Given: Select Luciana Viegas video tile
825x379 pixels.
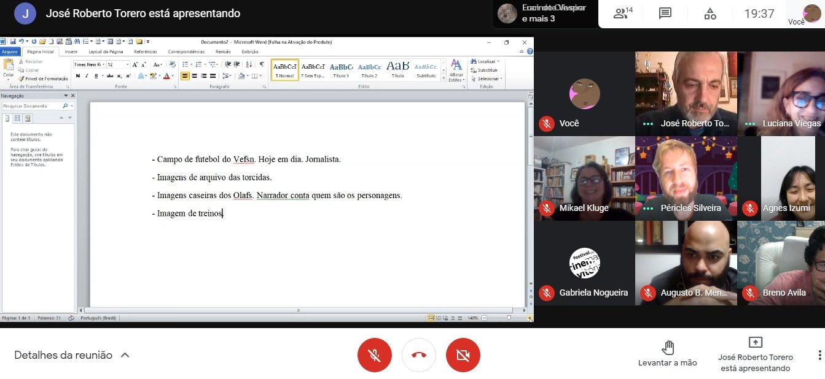Looking at the screenshot, I should click(781, 93).
